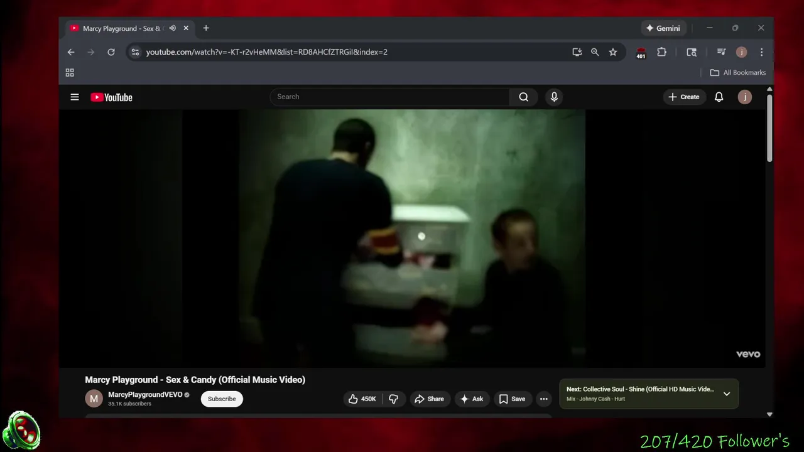Viewport: 804px width, 452px height.
Task: Search with your voice microphone
Action: pos(554,97)
